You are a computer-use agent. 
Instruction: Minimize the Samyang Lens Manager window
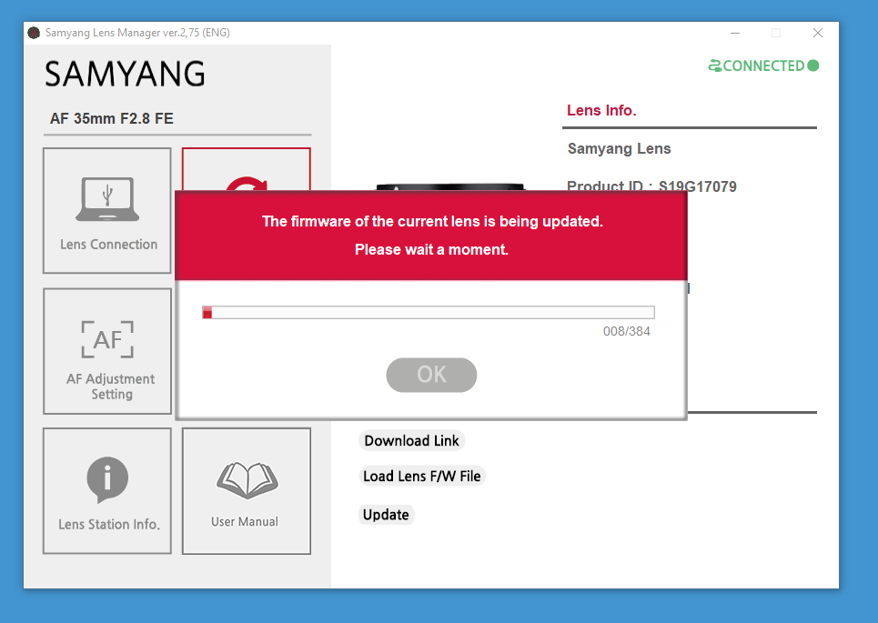point(735,33)
